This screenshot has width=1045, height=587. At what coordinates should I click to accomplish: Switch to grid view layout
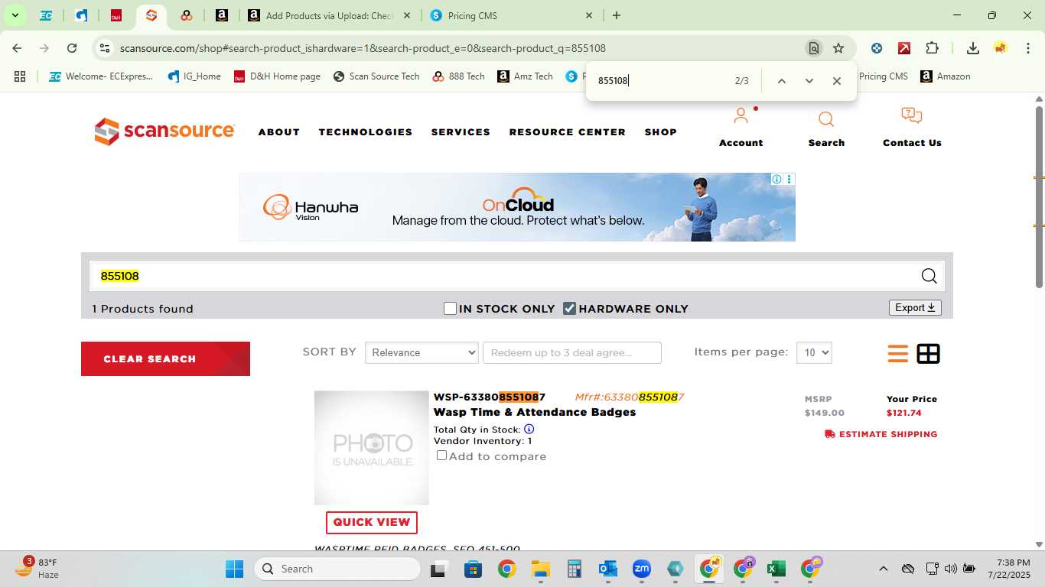pos(929,354)
